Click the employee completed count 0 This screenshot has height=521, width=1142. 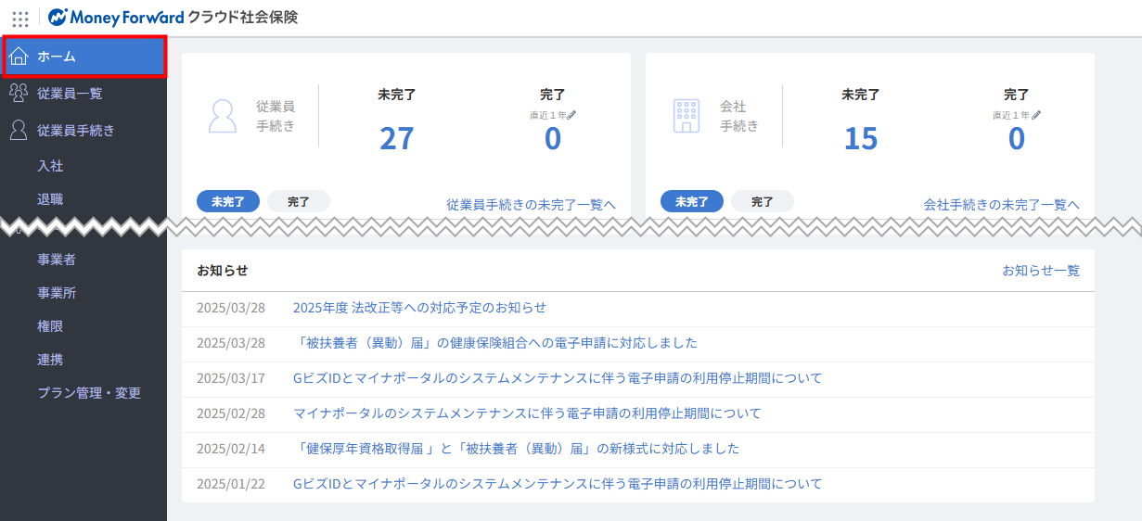[553, 138]
